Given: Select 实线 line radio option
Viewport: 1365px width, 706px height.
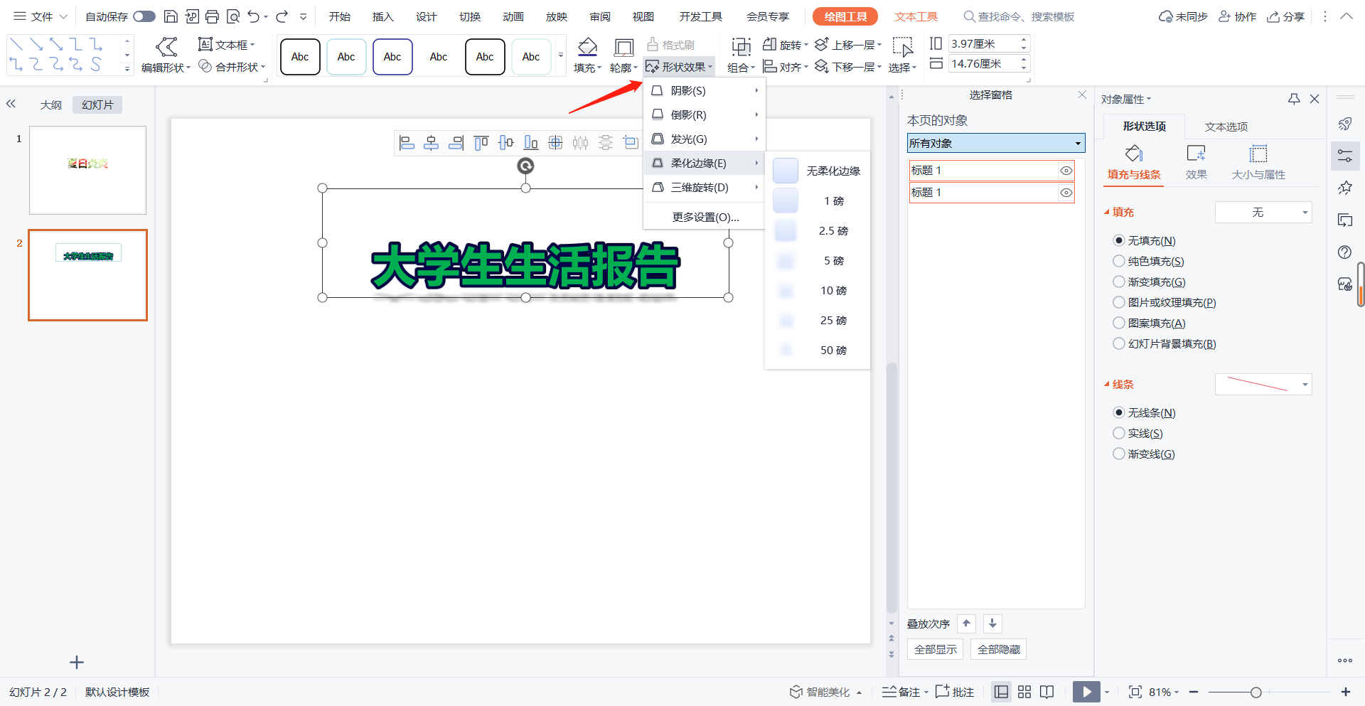Looking at the screenshot, I should click(x=1119, y=433).
